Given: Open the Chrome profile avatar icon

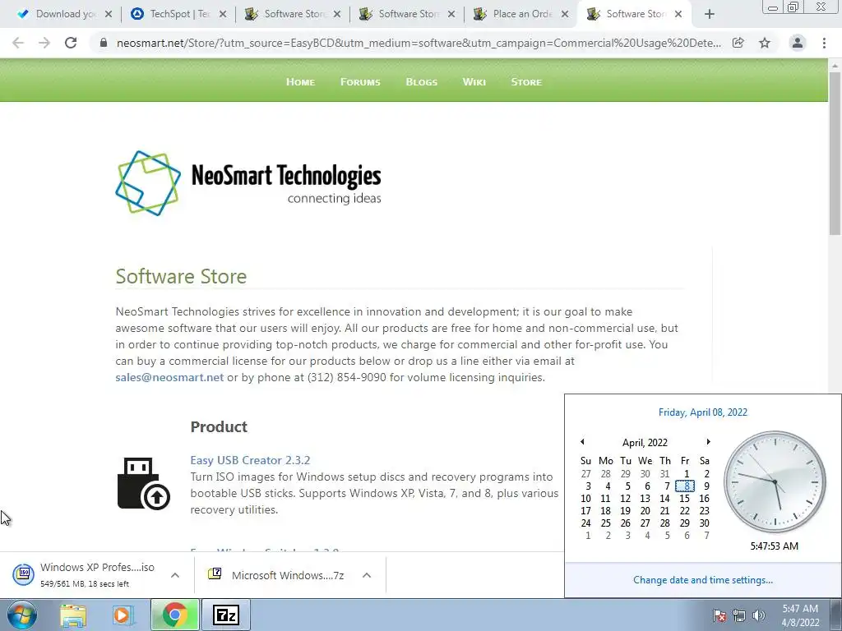Looking at the screenshot, I should click(x=798, y=43).
